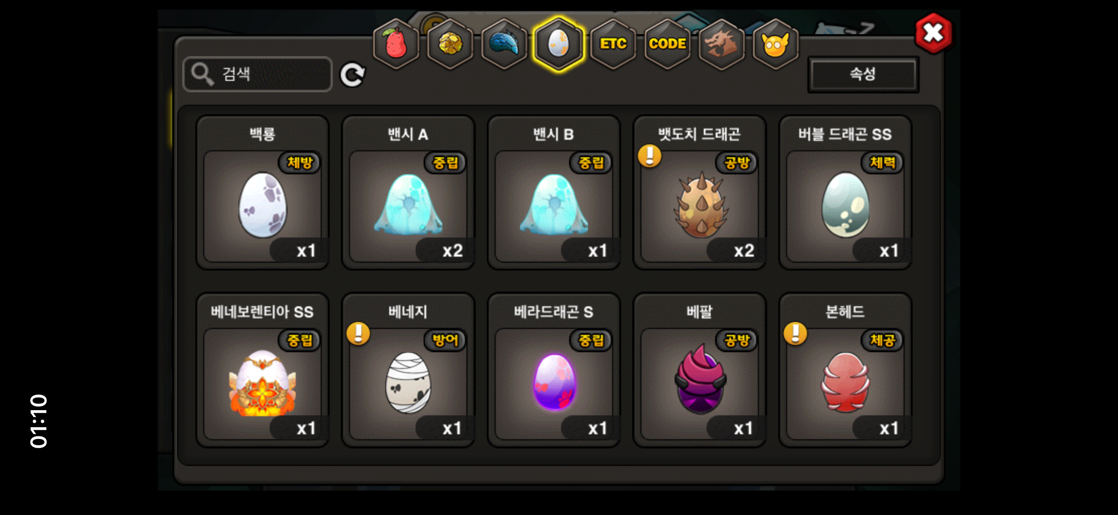Select the 백룡 egg item

click(262, 192)
